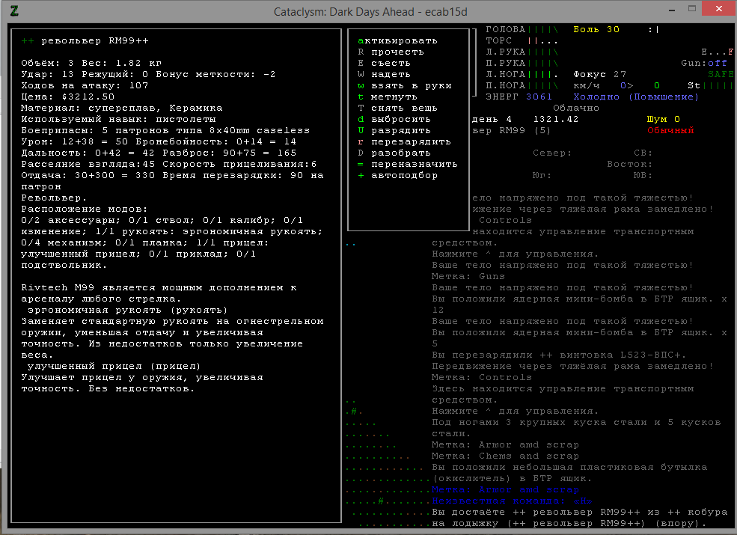Click the 'Боеприпасы: 5 патронов' line
The image size is (737, 535).
pos(165,131)
